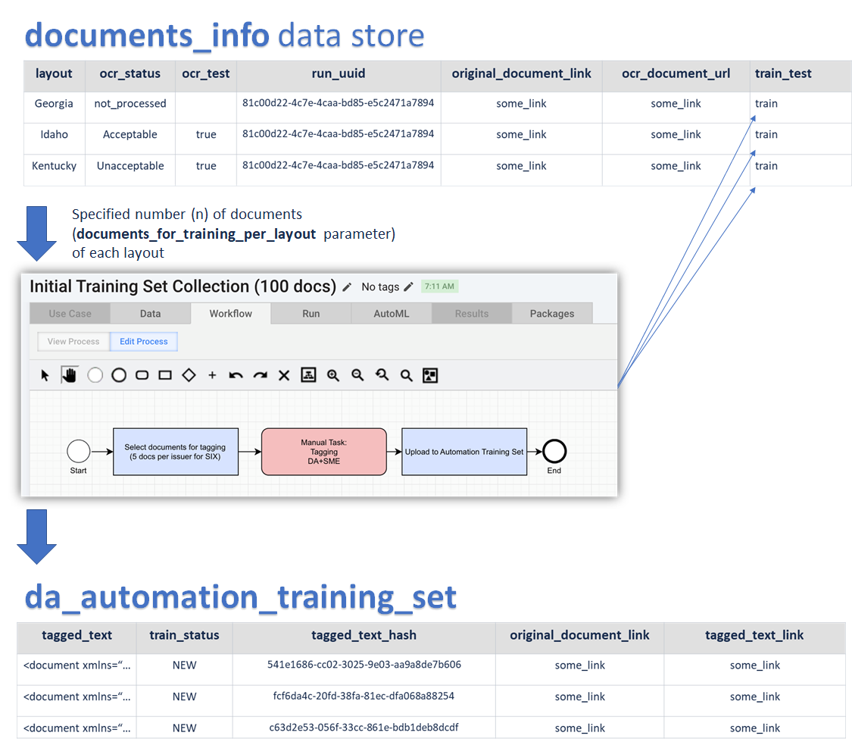
Task: Click the Edit Process button
Action: [144, 341]
